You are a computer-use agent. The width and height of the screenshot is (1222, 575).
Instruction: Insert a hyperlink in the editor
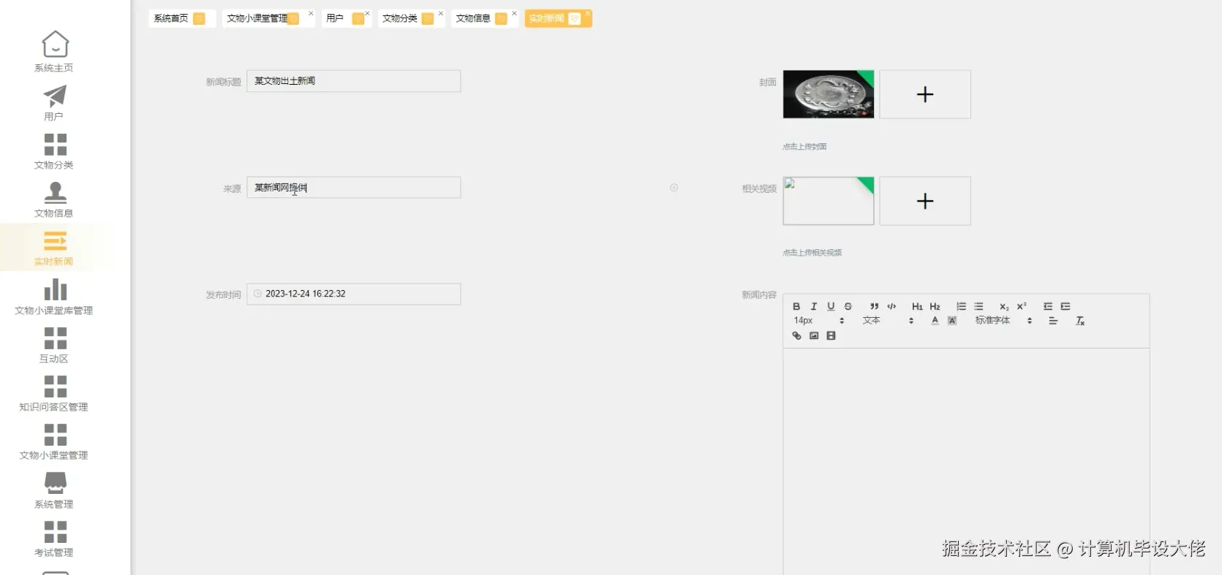[796, 335]
